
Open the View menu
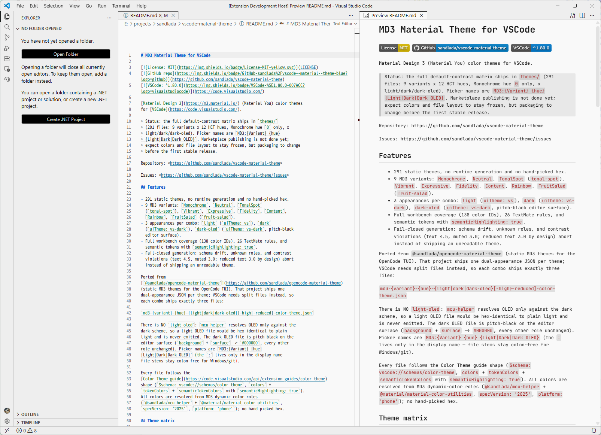[x=75, y=6]
